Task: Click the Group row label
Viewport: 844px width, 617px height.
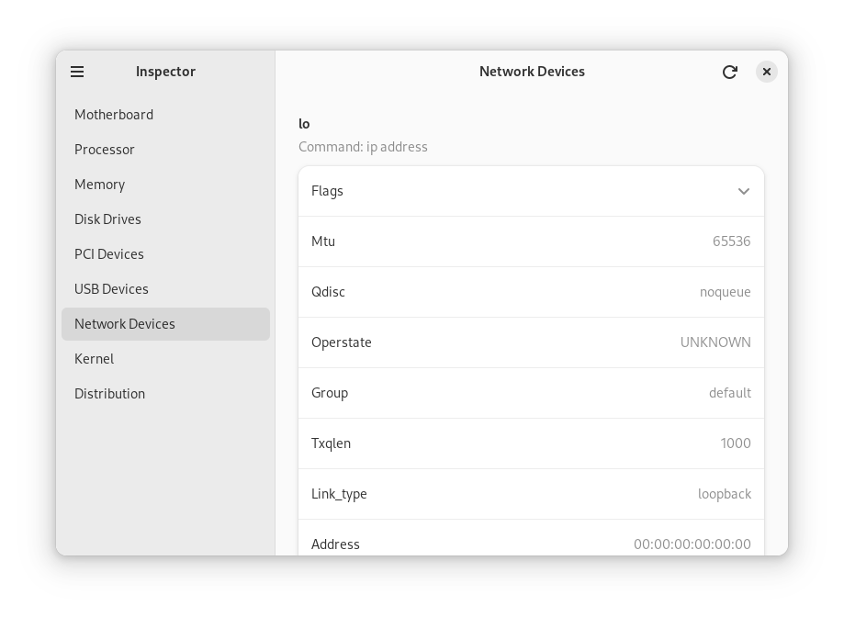Action: tap(330, 393)
